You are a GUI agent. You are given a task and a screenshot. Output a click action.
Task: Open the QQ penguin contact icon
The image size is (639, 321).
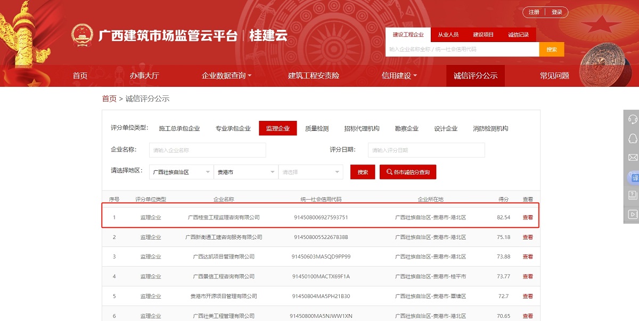(x=633, y=138)
